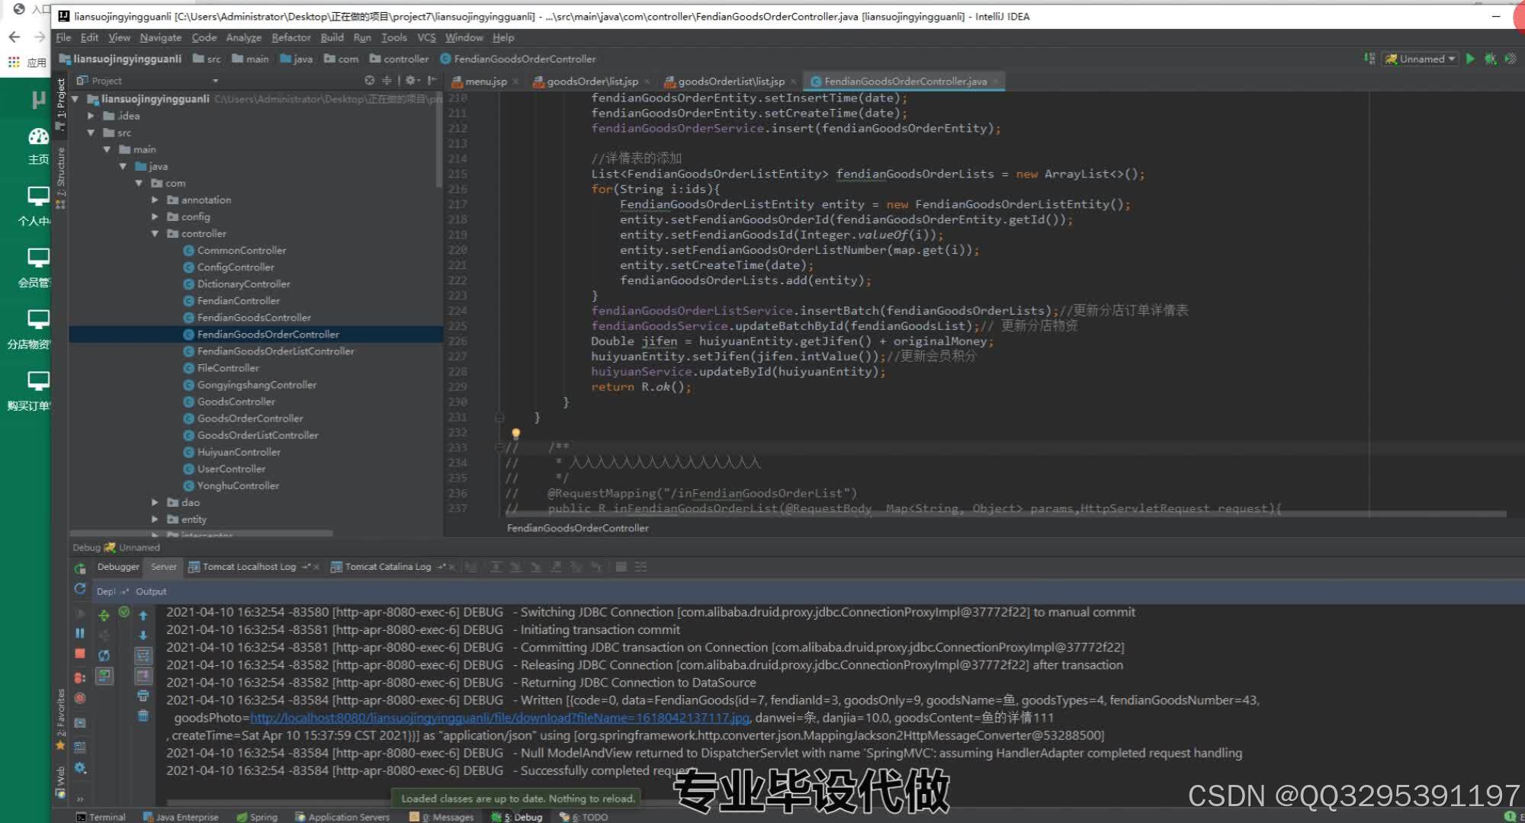Image resolution: width=1525 pixels, height=823 pixels.
Task: Click up arrow in console toolbar
Action: [x=143, y=616]
